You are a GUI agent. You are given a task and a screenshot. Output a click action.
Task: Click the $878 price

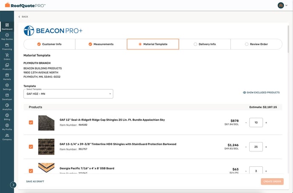235,121
